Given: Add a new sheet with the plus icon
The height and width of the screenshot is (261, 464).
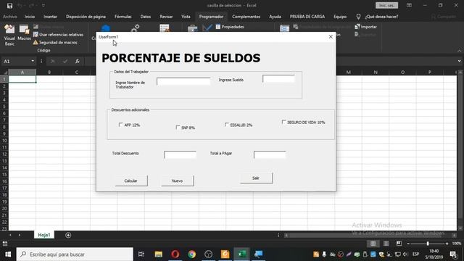Looking at the screenshot, I should coord(68,235).
